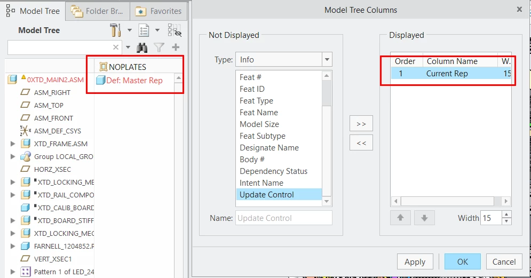Expand the XTD_FRAME.ASM node
The height and width of the screenshot is (278, 531).
pos(13,144)
